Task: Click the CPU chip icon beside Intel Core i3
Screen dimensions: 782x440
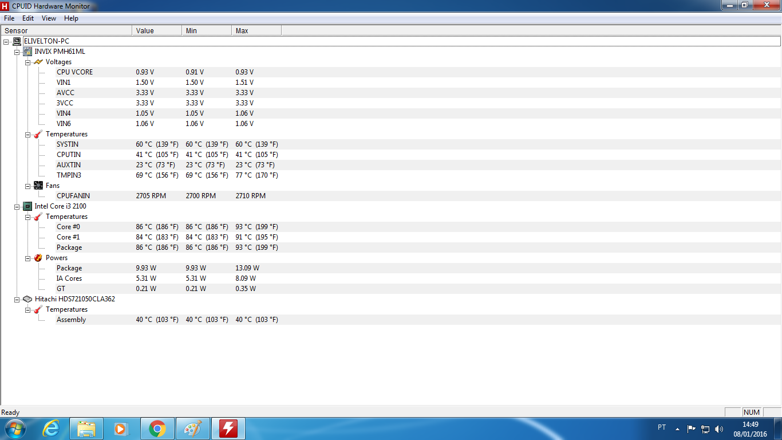Action: click(27, 206)
